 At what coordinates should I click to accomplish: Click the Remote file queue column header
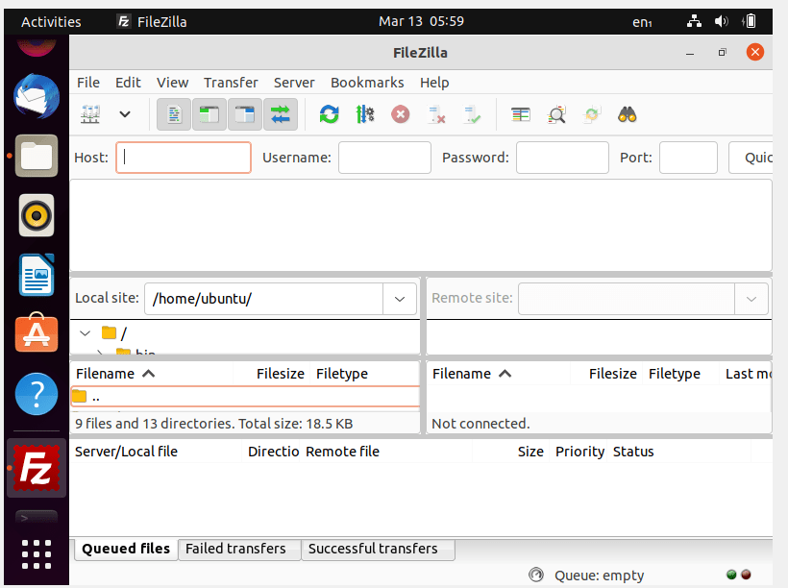point(387,452)
